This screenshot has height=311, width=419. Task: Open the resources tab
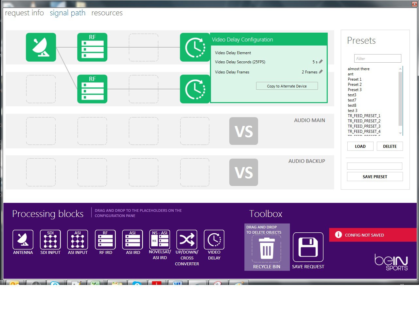pos(107,13)
